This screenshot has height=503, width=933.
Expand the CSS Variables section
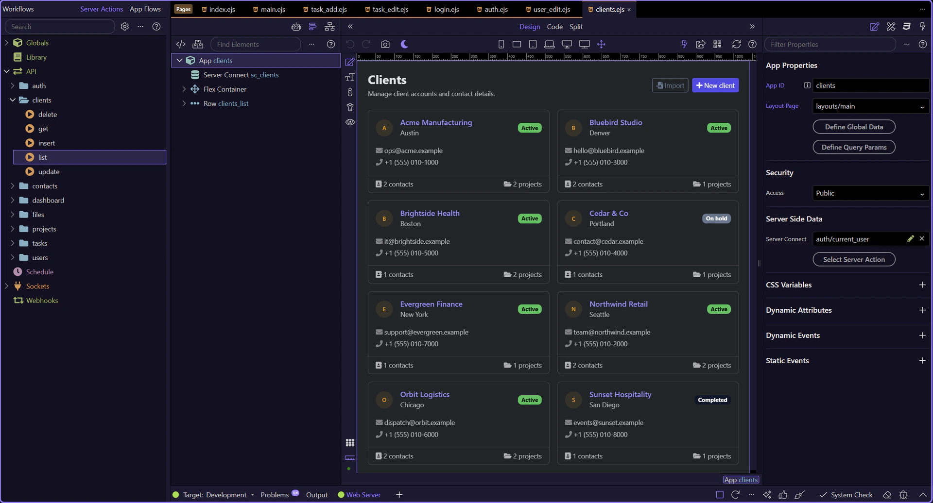coord(922,285)
